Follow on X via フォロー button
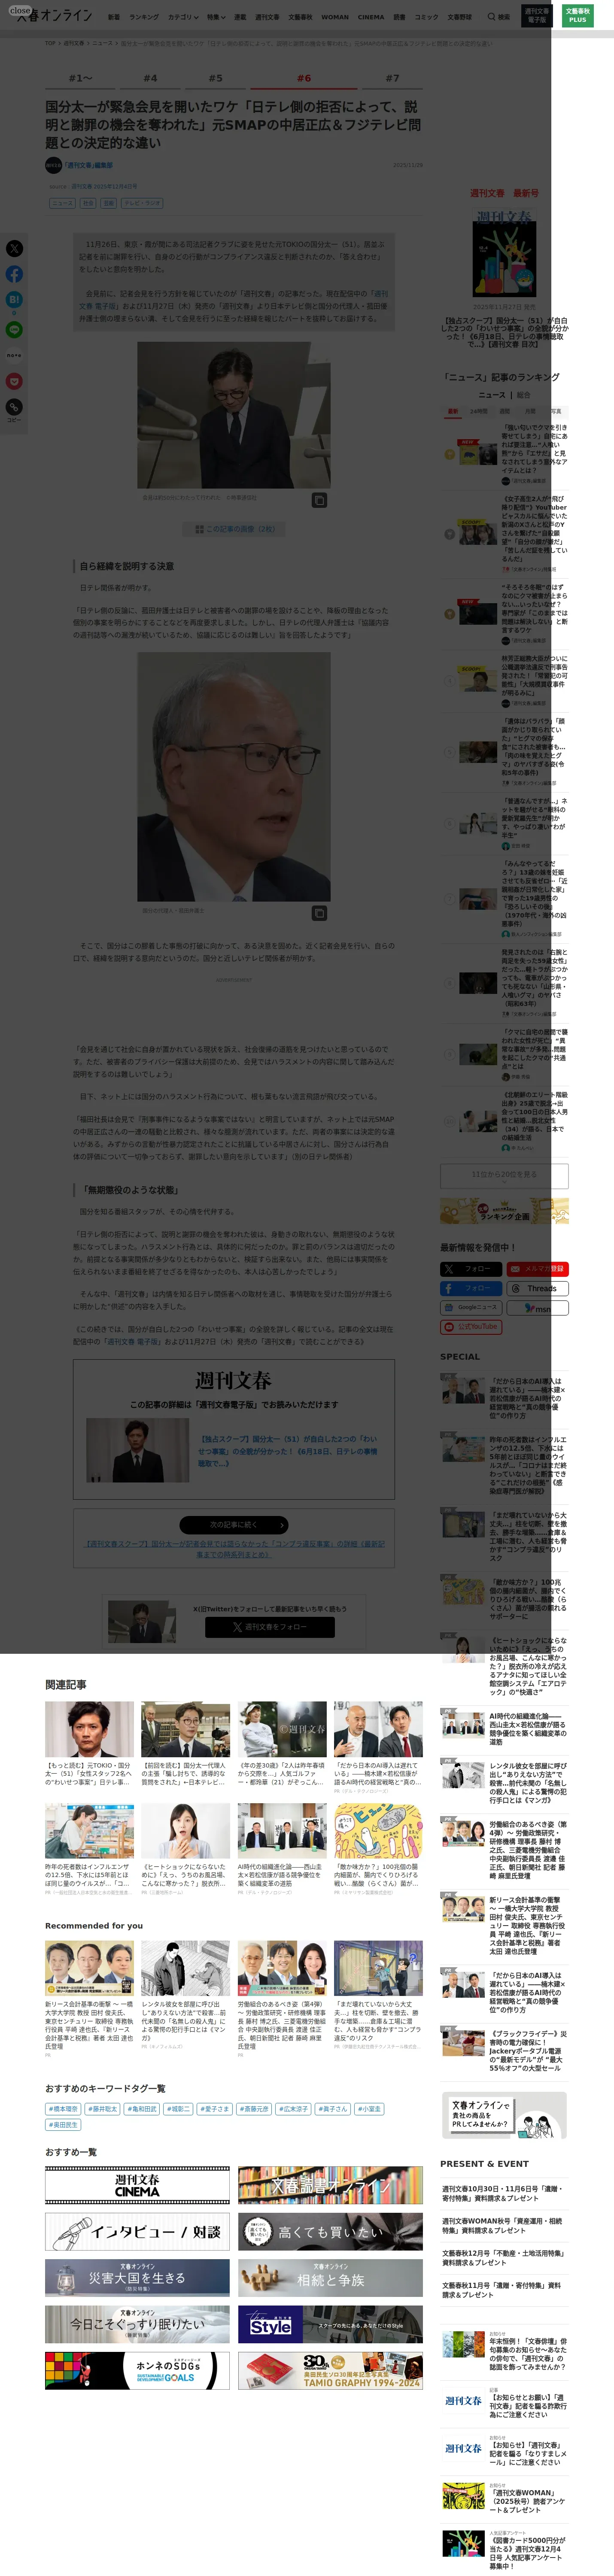The image size is (614, 2576). pos(471,1269)
